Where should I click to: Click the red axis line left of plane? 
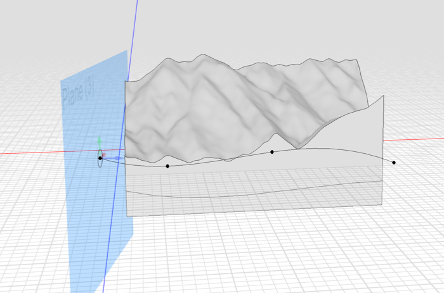click(x=32, y=153)
